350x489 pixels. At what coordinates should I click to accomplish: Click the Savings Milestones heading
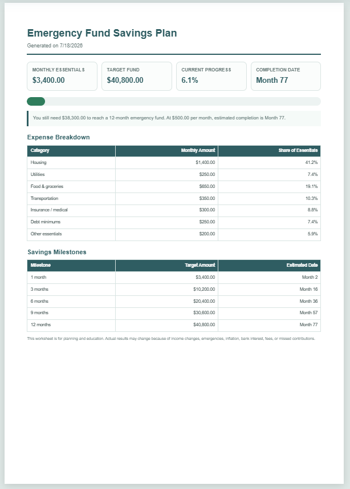point(57,252)
